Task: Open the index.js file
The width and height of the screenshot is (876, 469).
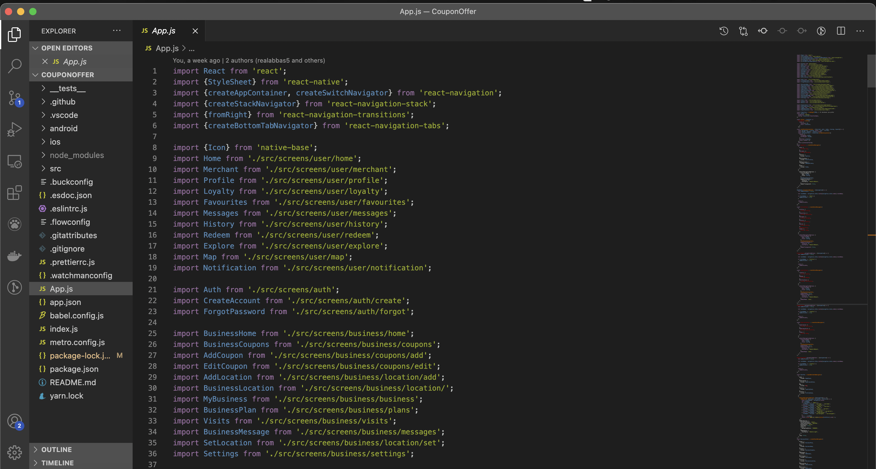Action: tap(81, 329)
